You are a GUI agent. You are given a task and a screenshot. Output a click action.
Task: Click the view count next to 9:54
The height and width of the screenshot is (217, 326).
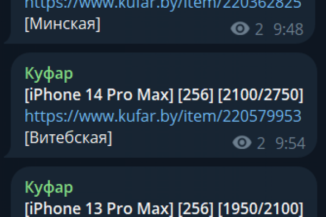tap(261, 143)
